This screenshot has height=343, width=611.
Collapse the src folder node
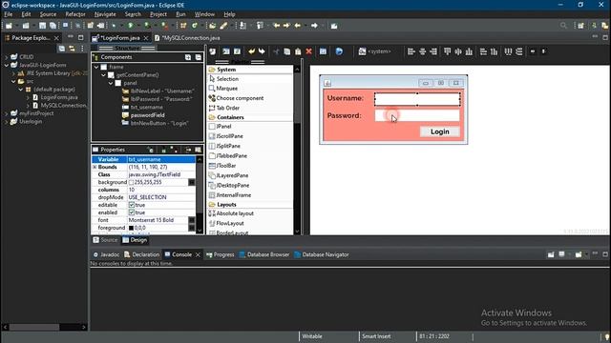coord(13,81)
